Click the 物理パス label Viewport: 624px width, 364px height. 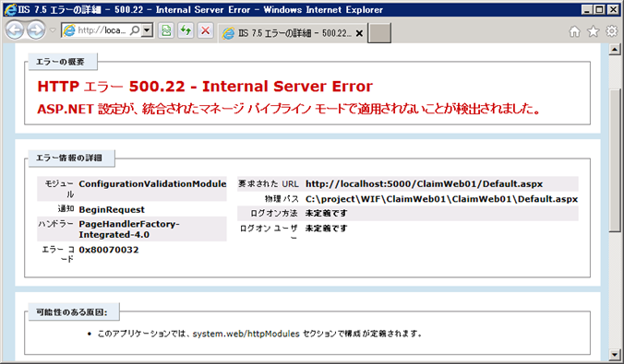pyautogui.click(x=282, y=199)
